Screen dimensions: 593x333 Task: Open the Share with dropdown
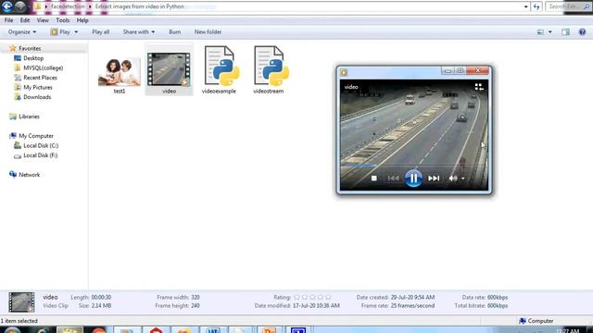[138, 32]
